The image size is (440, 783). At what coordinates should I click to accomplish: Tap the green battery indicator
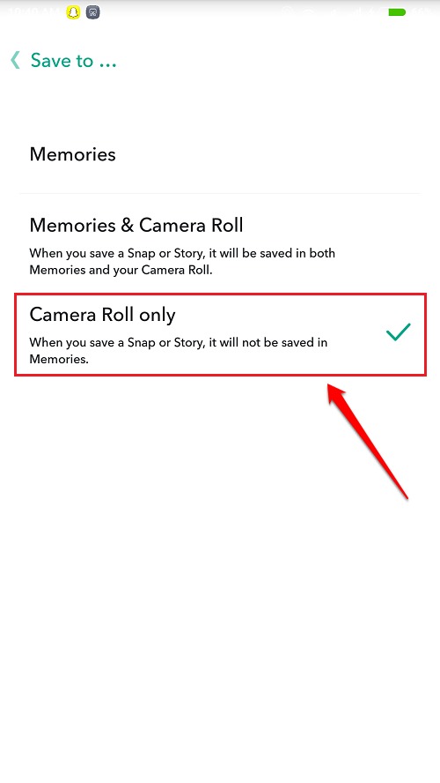[x=397, y=12]
